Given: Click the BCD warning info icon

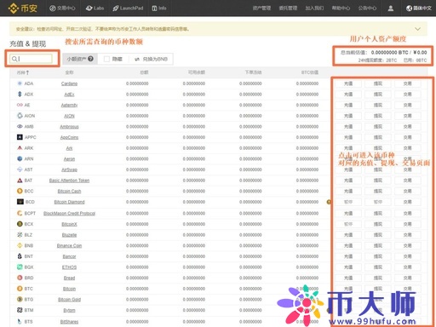Looking at the screenshot, I should pos(329,202).
